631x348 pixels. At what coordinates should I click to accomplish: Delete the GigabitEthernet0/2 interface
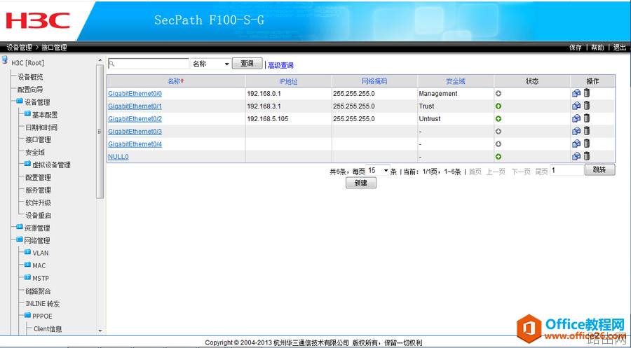pyautogui.click(x=587, y=118)
